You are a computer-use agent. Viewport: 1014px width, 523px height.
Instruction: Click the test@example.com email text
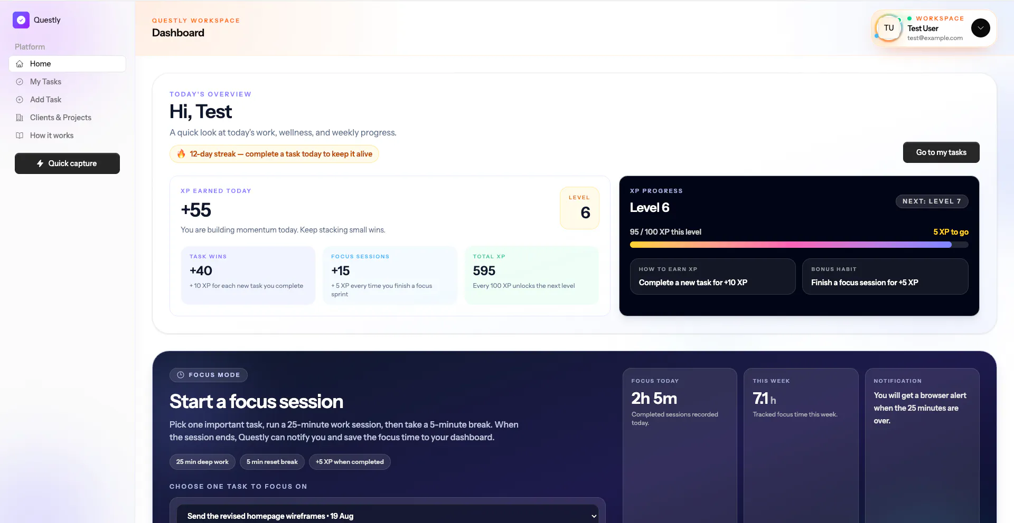point(935,38)
